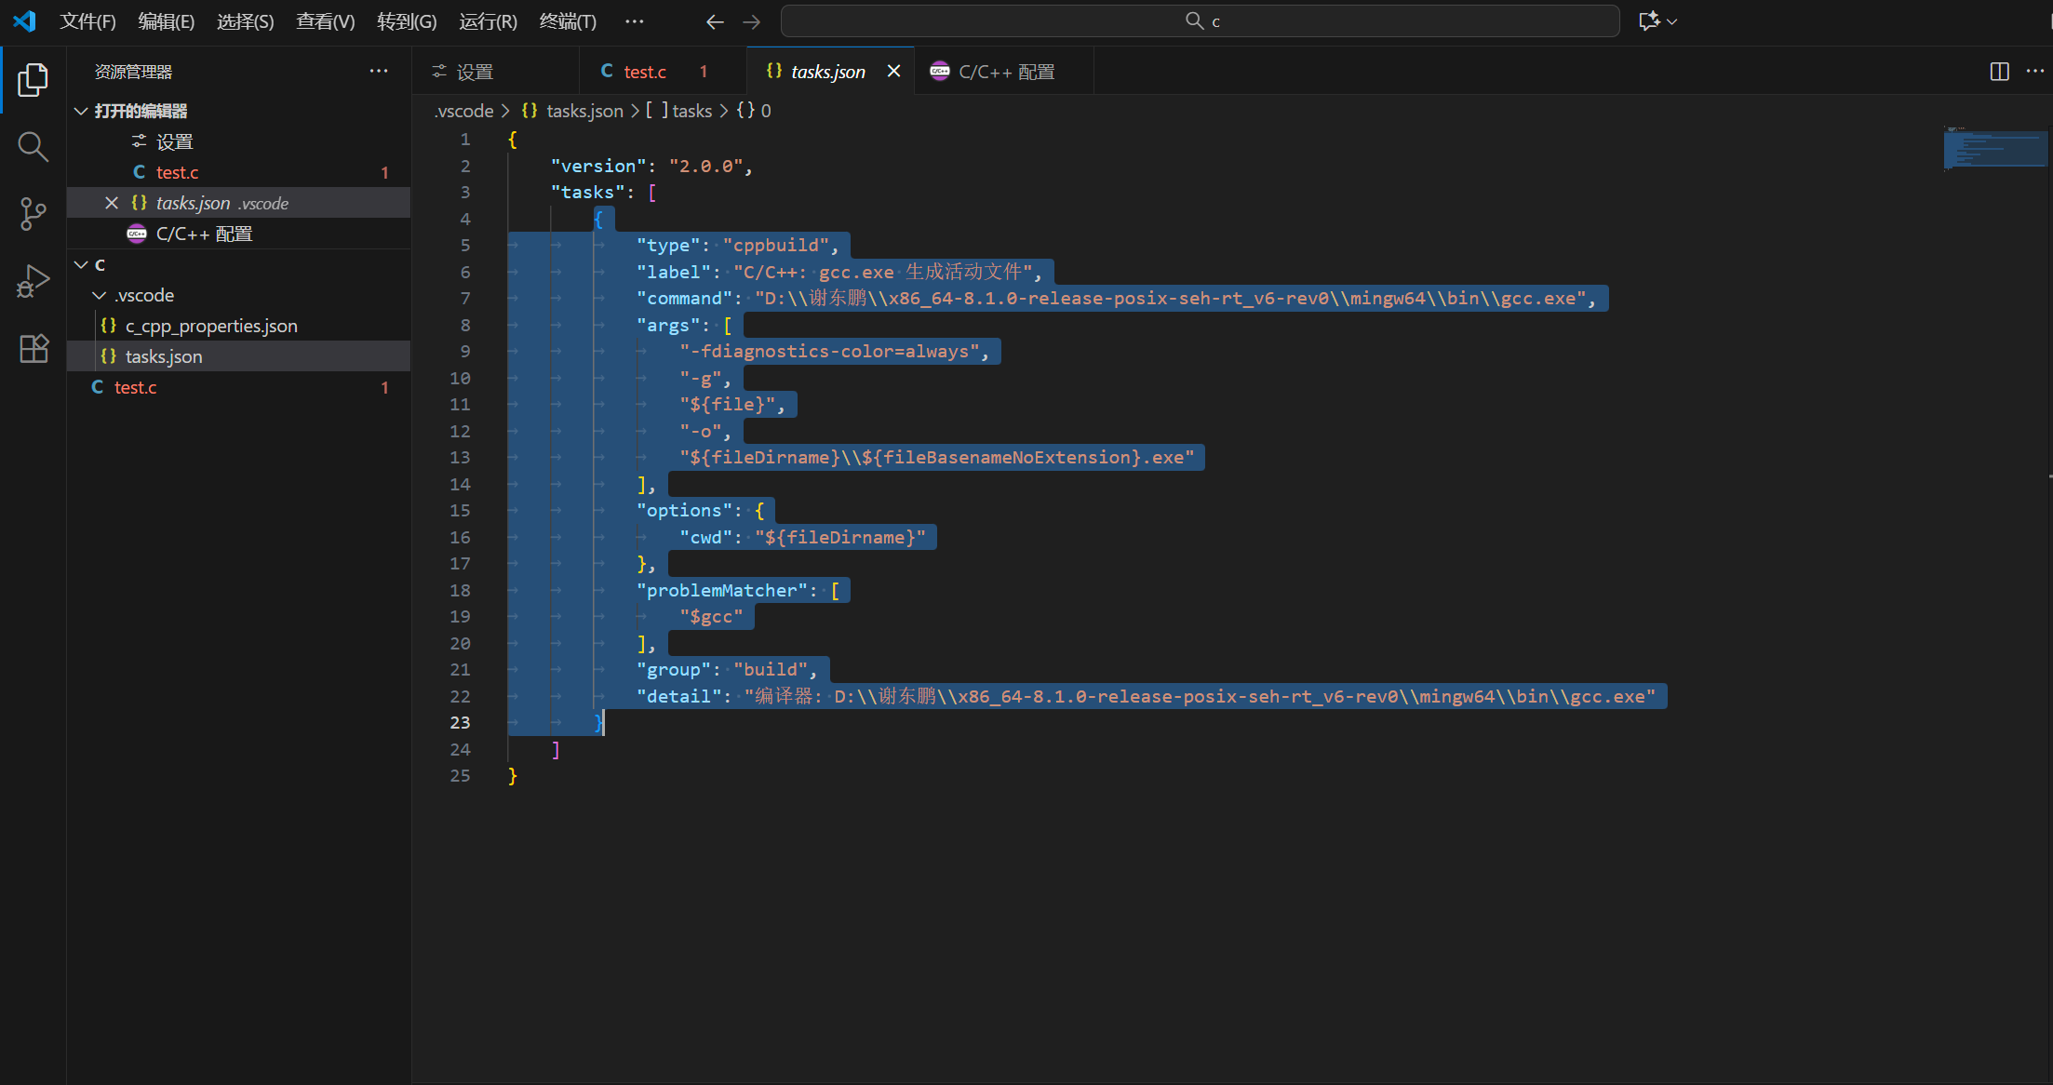Click the Go Forward arrow
The width and height of the screenshot is (2053, 1085).
pyautogui.click(x=752, y=21)
